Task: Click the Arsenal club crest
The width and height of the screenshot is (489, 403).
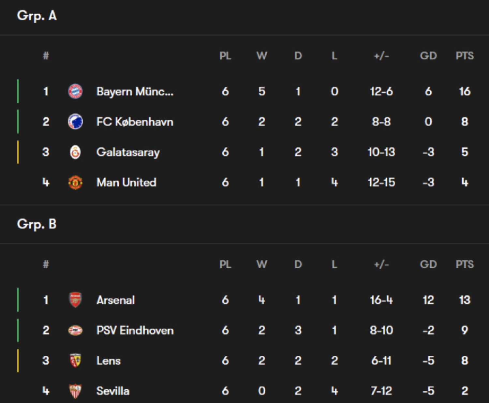Action: point(75,300)
